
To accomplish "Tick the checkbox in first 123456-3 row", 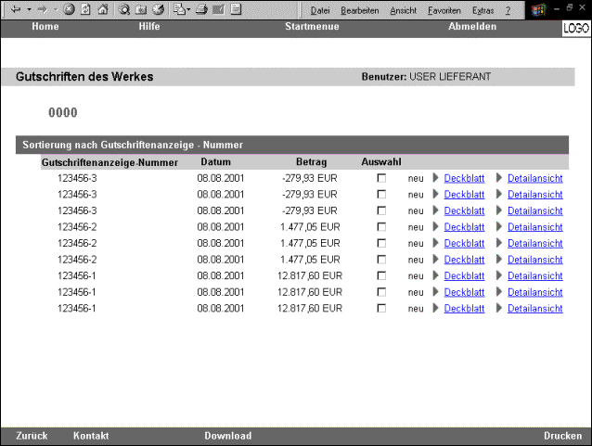I will click(381, 178).
